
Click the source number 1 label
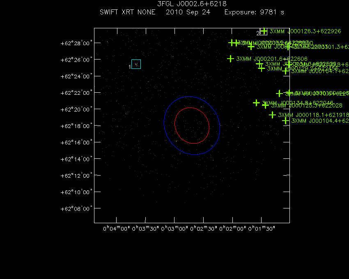click(130, 67)
